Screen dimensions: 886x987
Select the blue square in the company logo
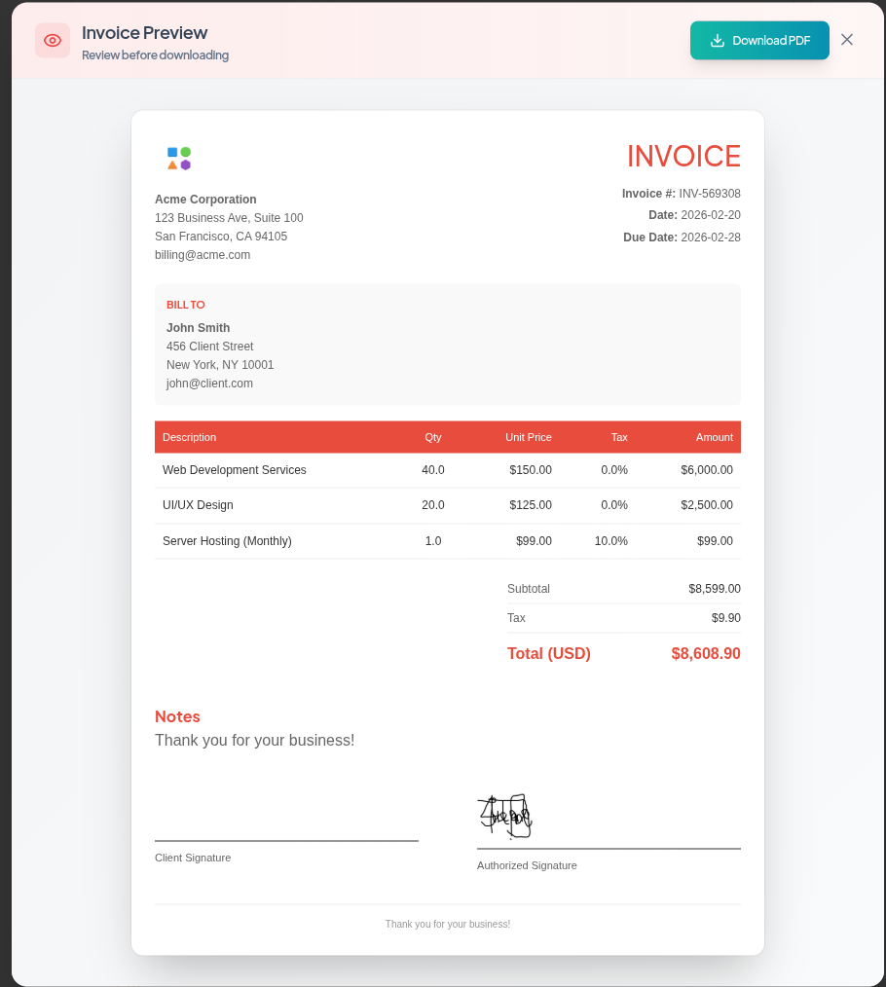click(170, 152)
